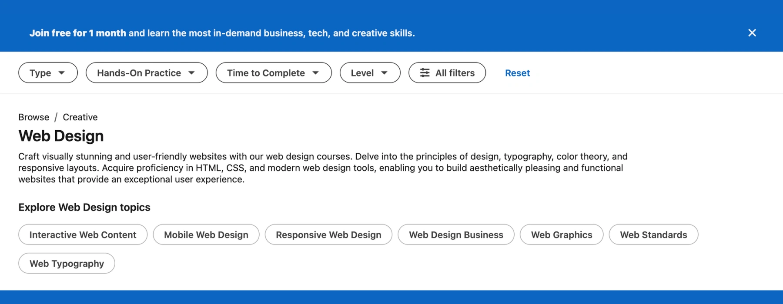Image resolution: width=783 pixels, height=304 pixels.
Task: Navigate to Creative breadcrumb
Action: click(x=80, y=117)
